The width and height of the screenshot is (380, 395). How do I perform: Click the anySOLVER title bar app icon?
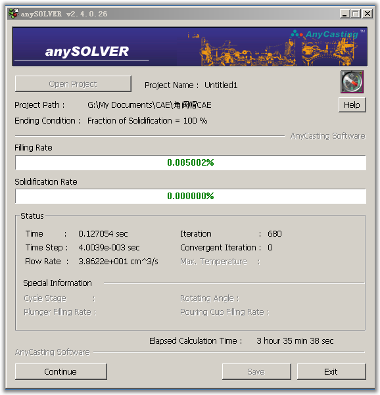click(x=13, y=14)
